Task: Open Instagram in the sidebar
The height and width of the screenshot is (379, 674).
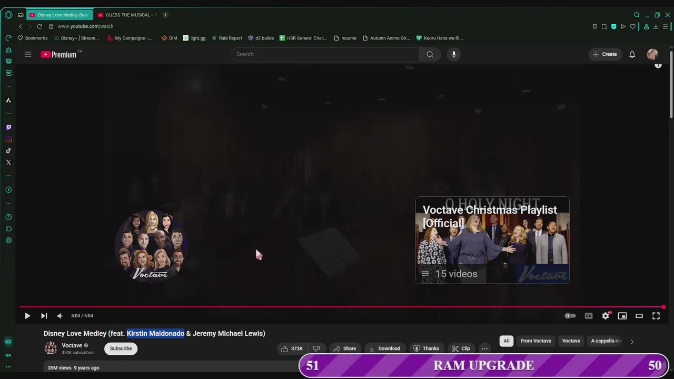Action: click(x=8, y=139)
